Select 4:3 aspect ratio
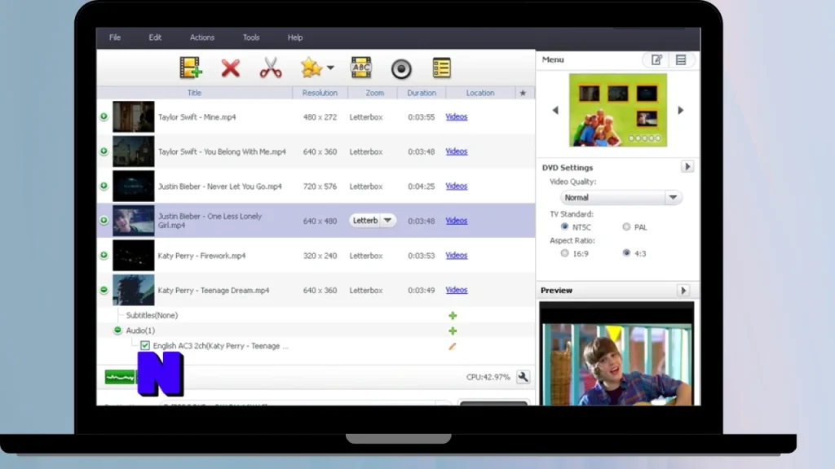The image size is (835, 469). (x=626, y=254)
